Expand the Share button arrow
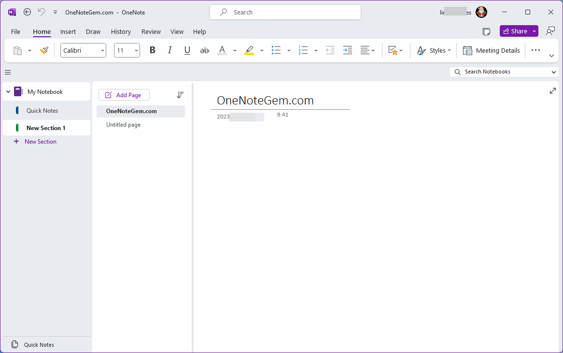 [535, 31]
